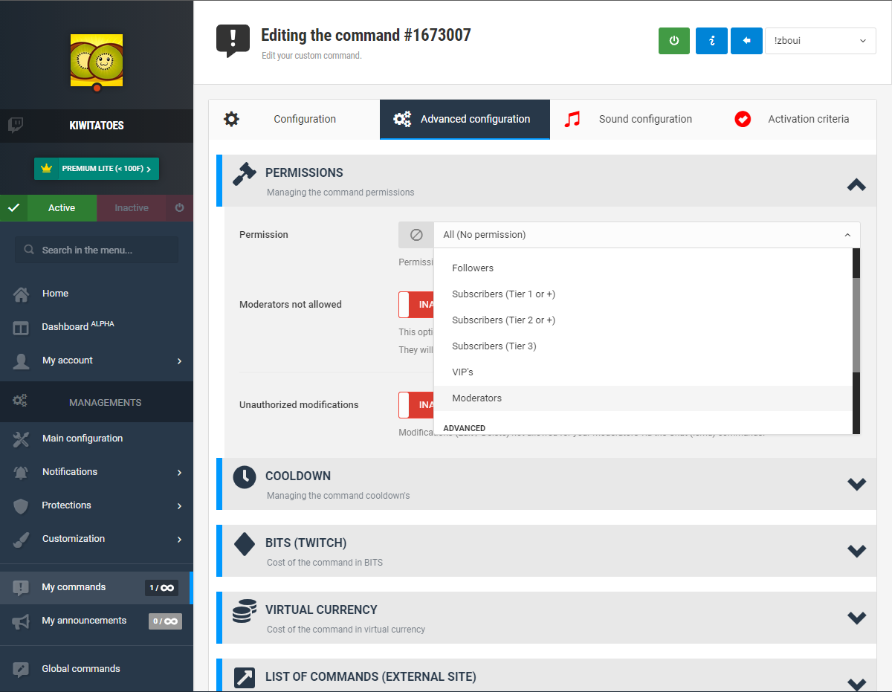The image size is (892, 692).
Task: Click the power icon beside Inactive
Action: click(x=179, y=208)
